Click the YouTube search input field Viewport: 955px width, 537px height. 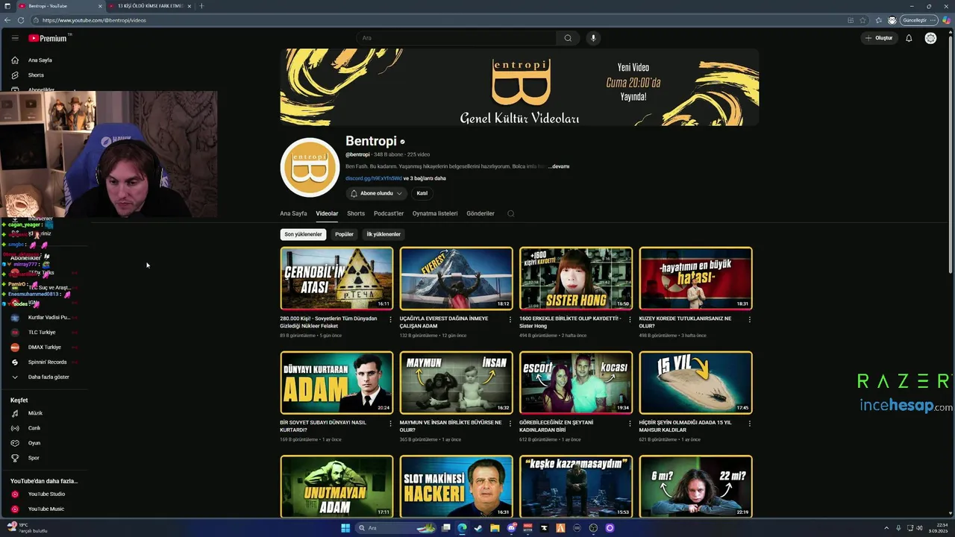click(457, 38)
